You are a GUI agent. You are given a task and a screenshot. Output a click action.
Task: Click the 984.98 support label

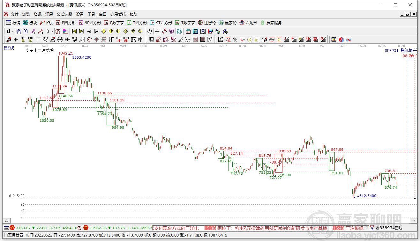118,128
